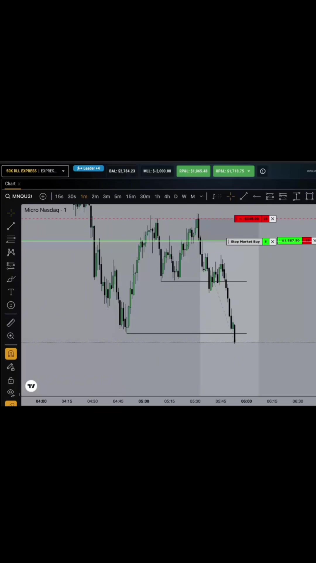Click the TradingView logo badge
316x563 pixels.
pyautogui.click(x=31, y=386)
